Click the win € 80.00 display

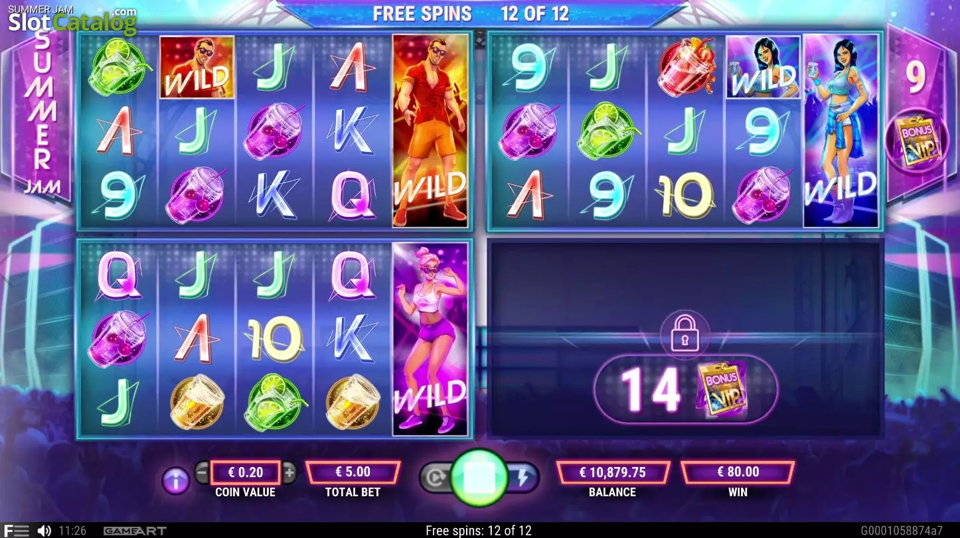tap(738, 472)
